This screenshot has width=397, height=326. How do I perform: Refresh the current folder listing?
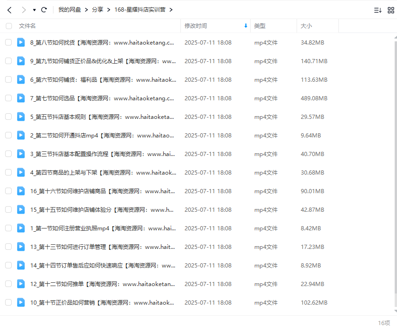tap(44, 10)
